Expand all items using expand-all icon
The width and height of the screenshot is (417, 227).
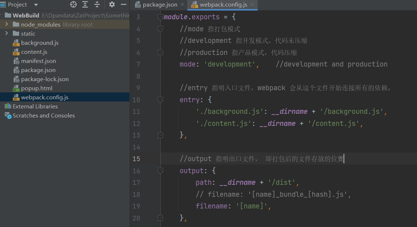pyautogui.click(x=85, y=5)
